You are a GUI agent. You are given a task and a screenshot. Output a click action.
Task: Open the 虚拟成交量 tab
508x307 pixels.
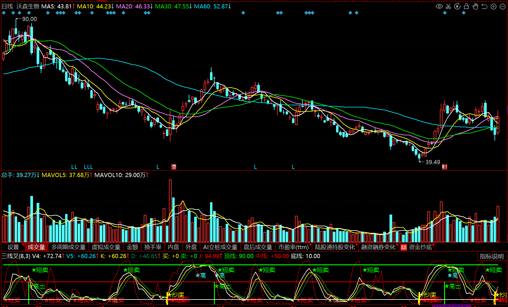coord(106,247)
